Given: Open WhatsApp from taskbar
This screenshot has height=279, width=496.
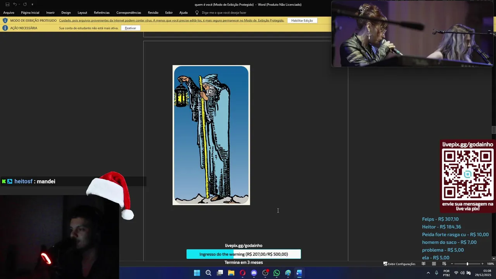Looking at the screenshot, I should tap(277, 273).
